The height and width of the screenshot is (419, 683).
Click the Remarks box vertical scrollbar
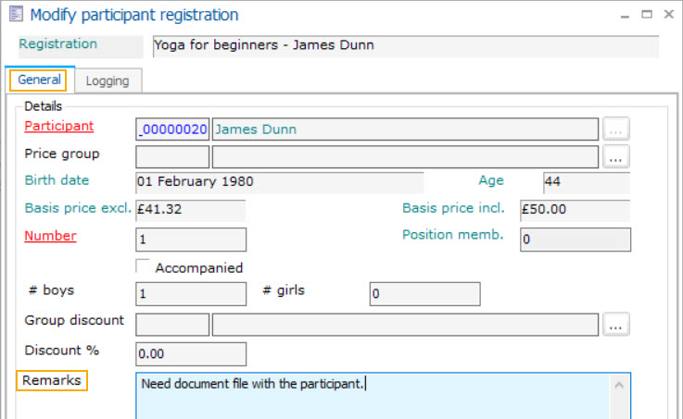620,398
